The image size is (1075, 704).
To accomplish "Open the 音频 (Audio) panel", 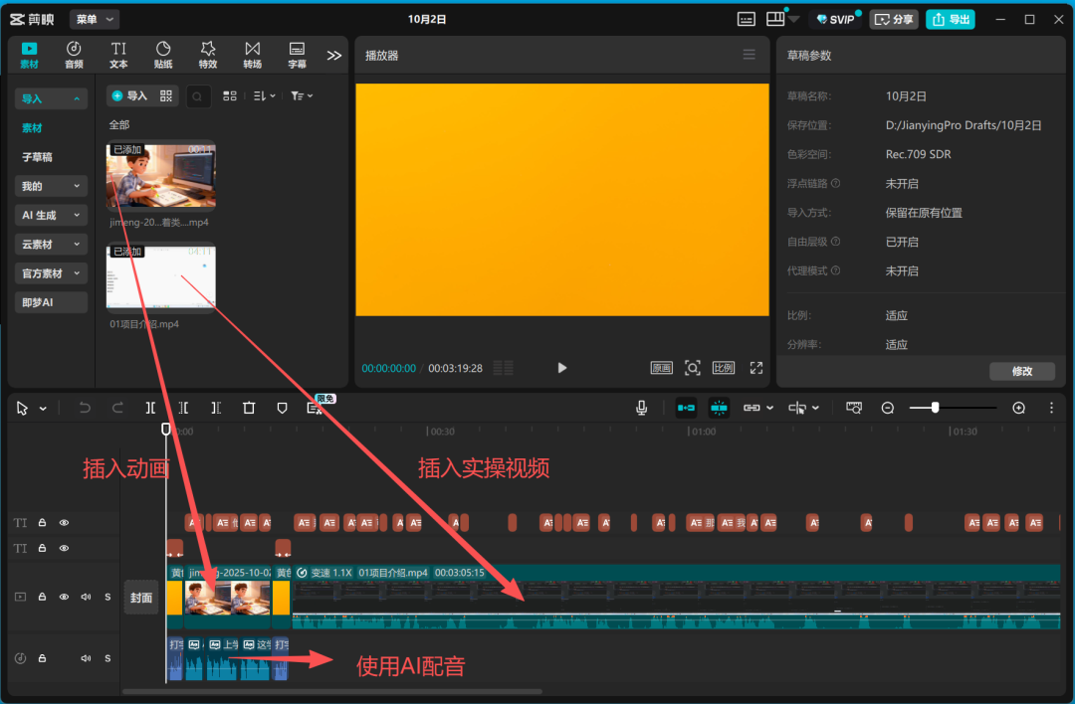I will coord(73,54).
